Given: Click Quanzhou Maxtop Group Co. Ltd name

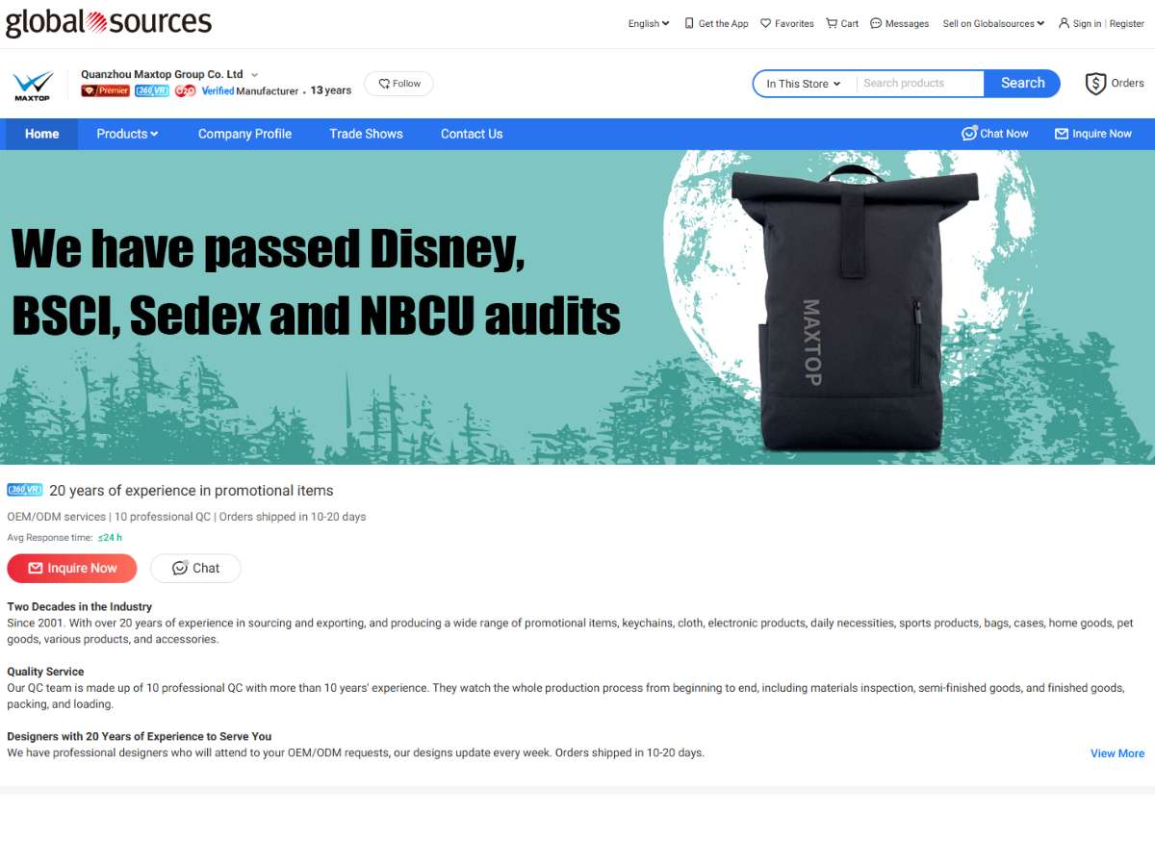Looking at the screenshot, I should [162, 74].
